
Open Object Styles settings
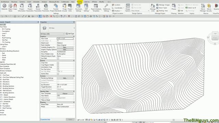[11, 8]
